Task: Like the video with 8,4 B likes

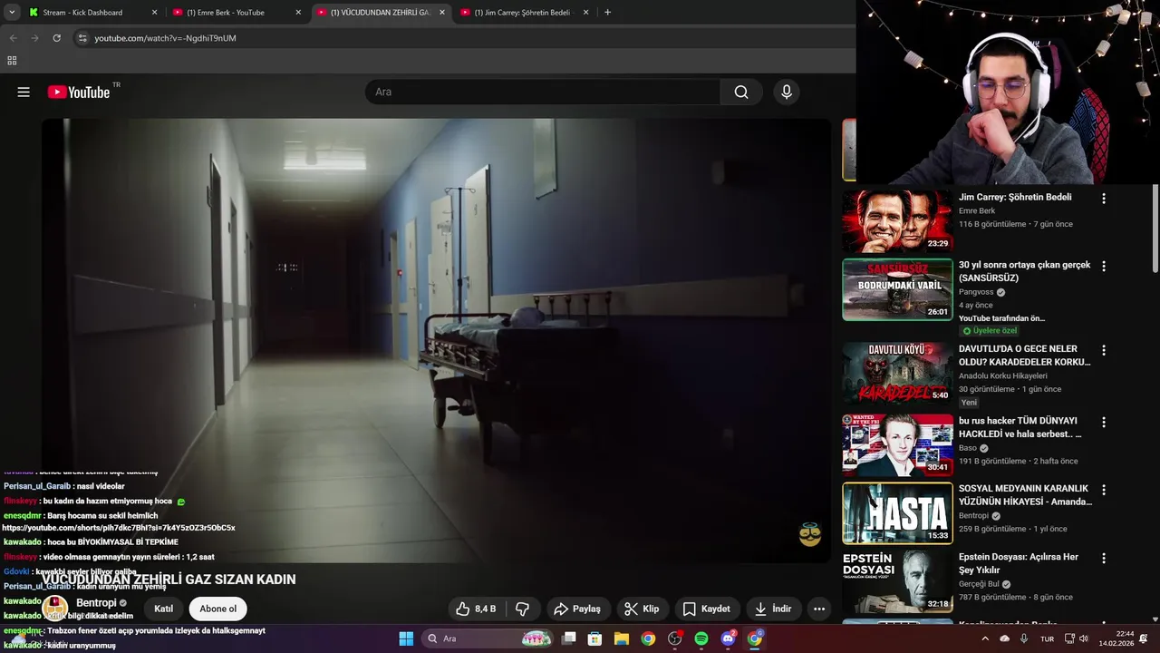Action: click(477, 609)
